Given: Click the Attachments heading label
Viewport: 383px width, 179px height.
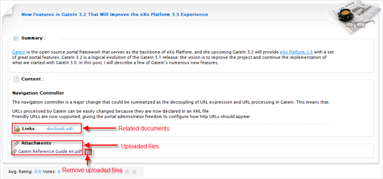Looking at the screenshot, I should point(37,143).
